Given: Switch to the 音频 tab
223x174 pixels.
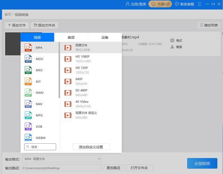Looking at the screenshot, I should click(x=71, y=37).
